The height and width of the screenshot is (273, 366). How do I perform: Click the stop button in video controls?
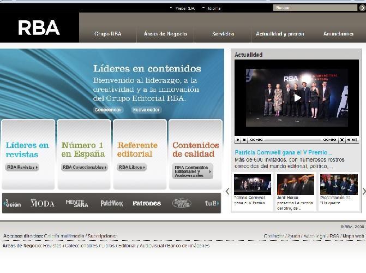[245, 140]
